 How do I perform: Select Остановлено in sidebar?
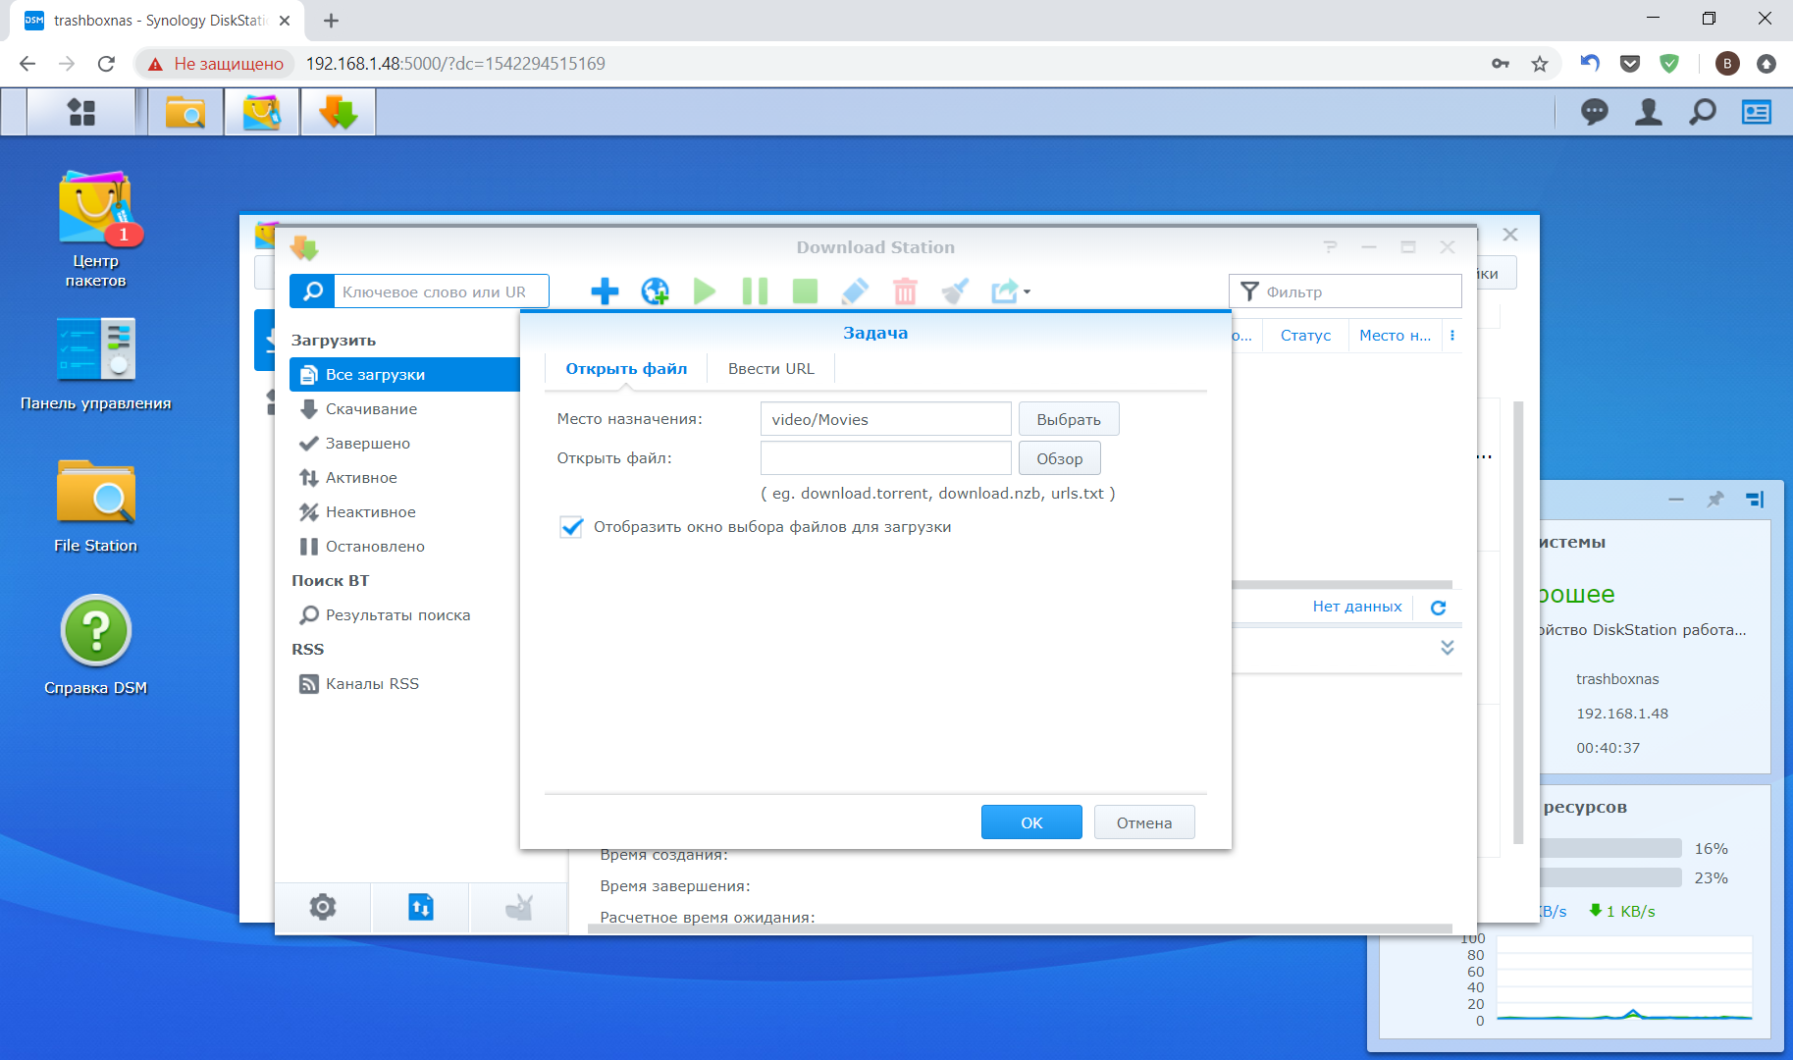pos(404,547)
